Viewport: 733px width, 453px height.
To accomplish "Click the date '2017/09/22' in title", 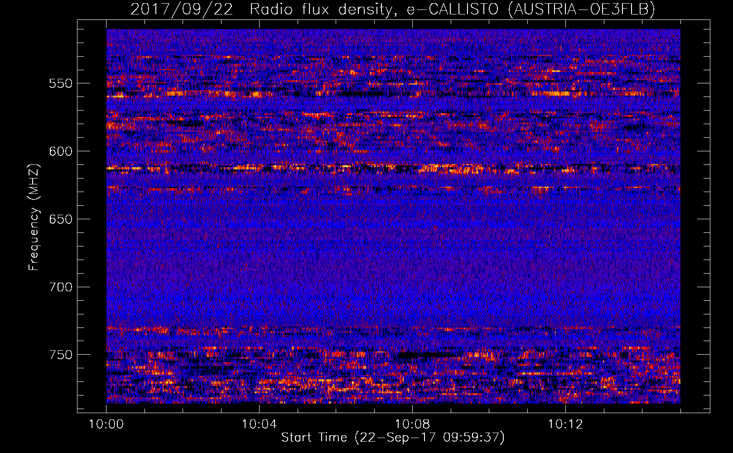I will pyautogui.click(x=182, y=9).
